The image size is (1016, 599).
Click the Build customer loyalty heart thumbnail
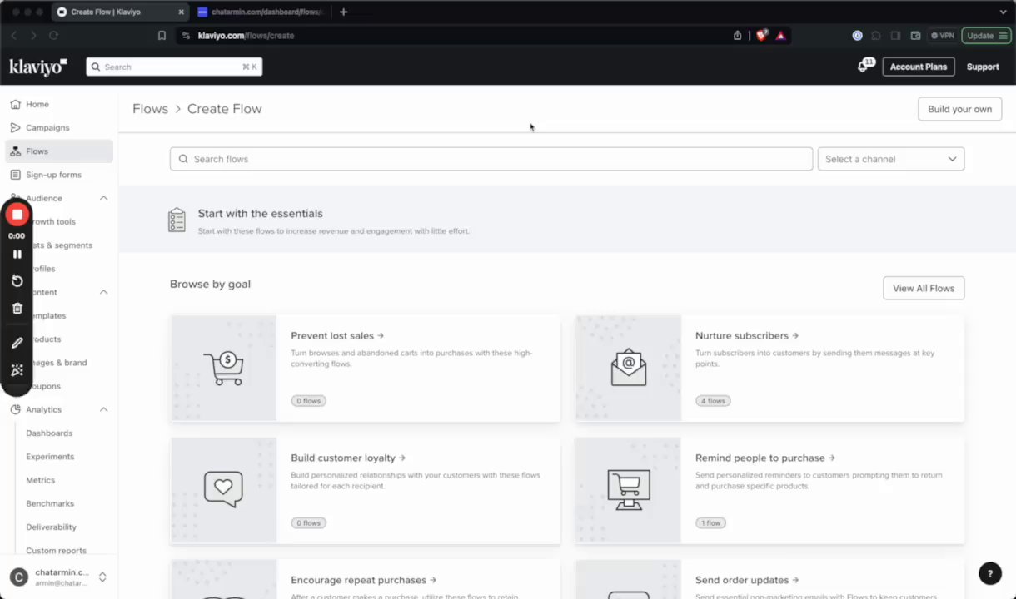[x=223, y=490]
